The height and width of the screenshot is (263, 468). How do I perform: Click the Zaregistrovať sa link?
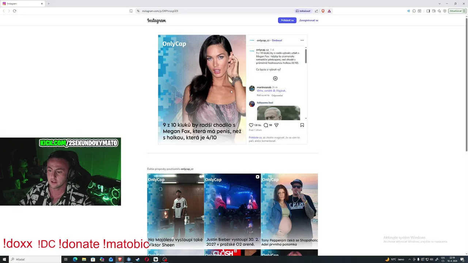pos(309,20)
